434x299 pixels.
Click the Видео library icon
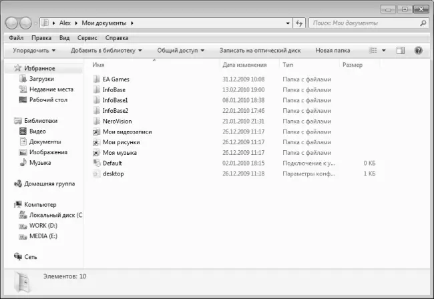23,131
